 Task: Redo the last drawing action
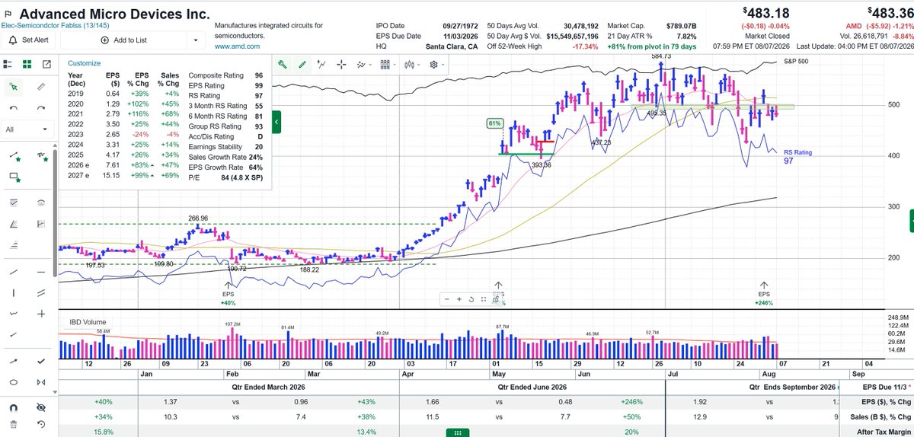click(40, 108)
